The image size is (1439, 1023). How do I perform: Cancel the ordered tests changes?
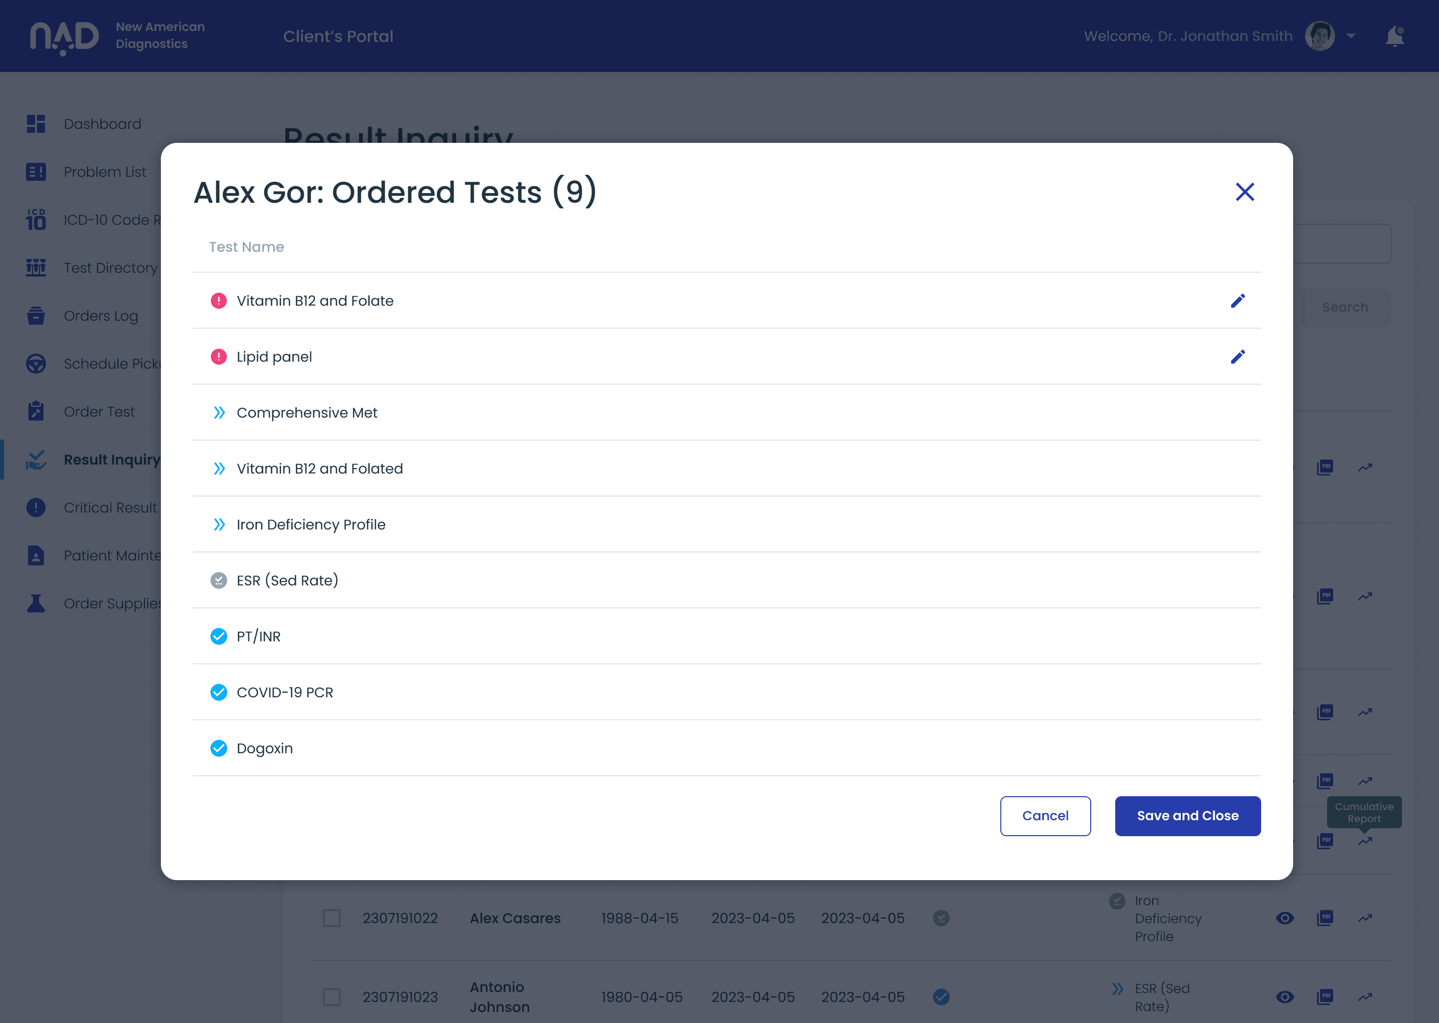click(1045, 816)
